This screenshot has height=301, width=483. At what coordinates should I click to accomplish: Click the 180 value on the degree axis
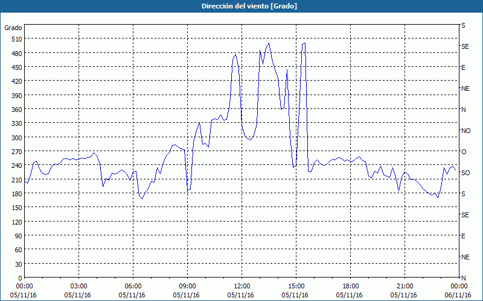(18, 193)
